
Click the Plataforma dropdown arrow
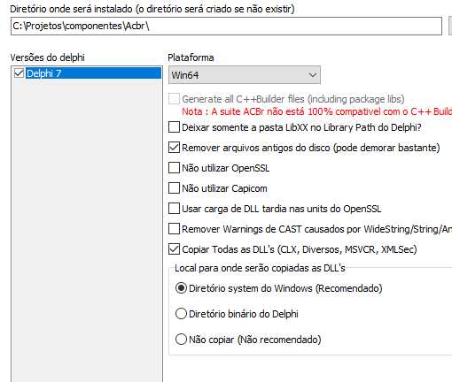click(313, 75)
